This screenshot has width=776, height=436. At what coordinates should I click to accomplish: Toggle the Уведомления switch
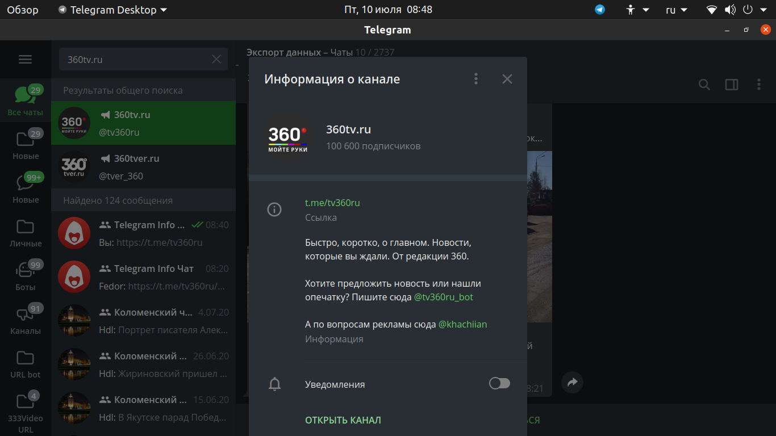(x=499, y=384)
